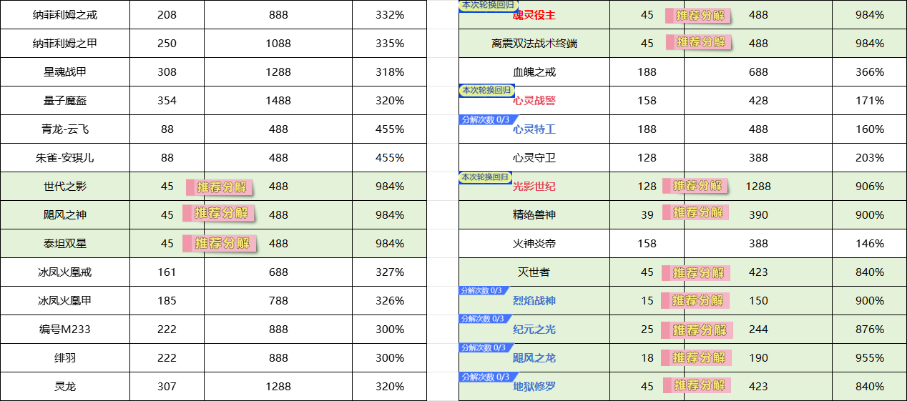Click the 906% cell in 光影世纪 row
Screen dimensions: 907x401
coord(870,186)
